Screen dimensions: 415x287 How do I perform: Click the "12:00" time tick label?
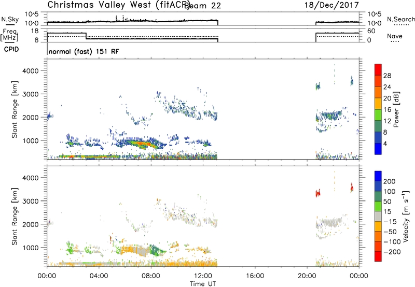tap(203, 276)
